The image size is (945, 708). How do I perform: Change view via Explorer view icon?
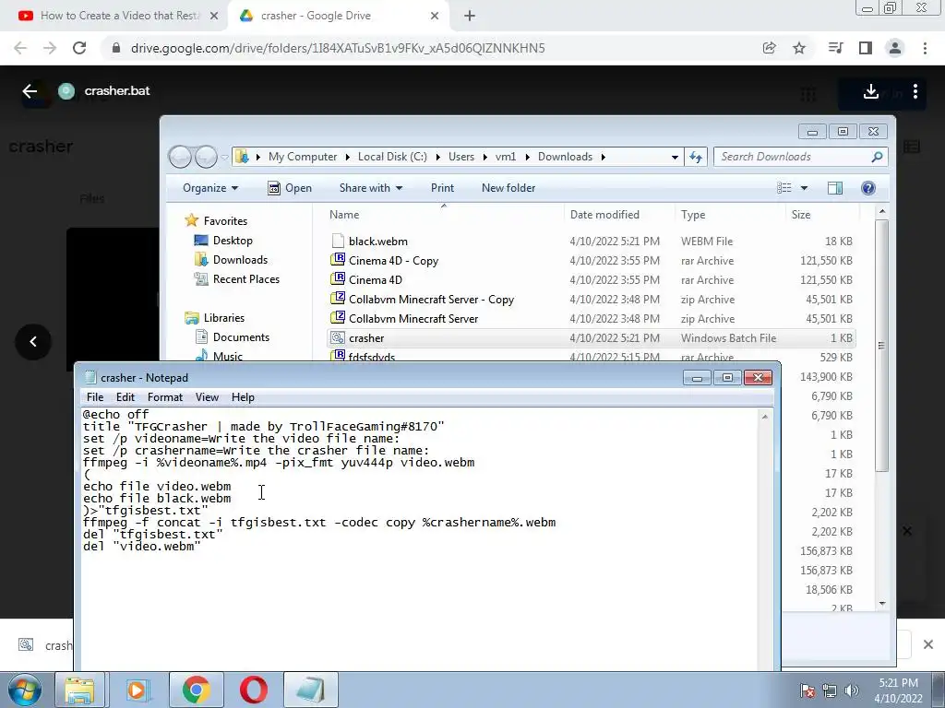[x=784, y=188]
